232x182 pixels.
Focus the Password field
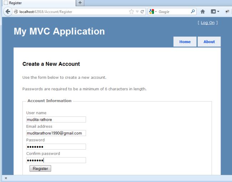(x=56, y=147)
